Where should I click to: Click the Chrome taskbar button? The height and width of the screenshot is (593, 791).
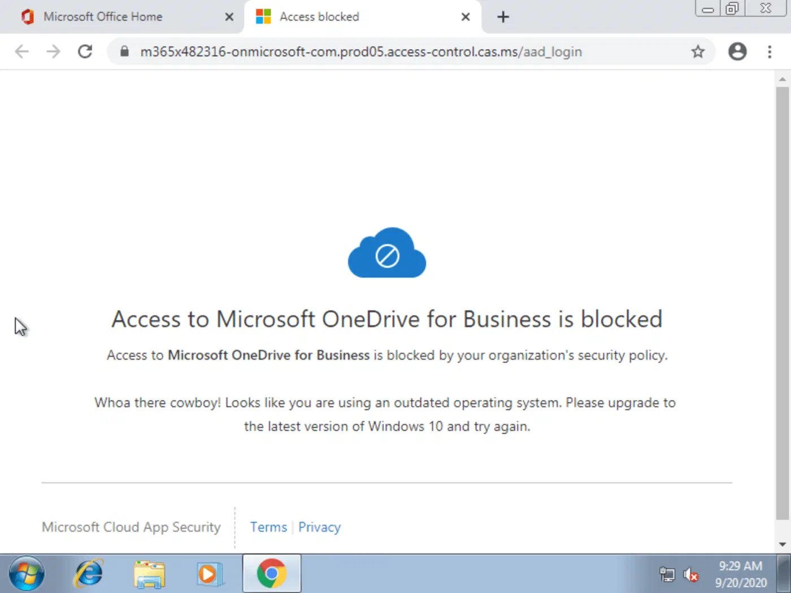tap(272, 574)
